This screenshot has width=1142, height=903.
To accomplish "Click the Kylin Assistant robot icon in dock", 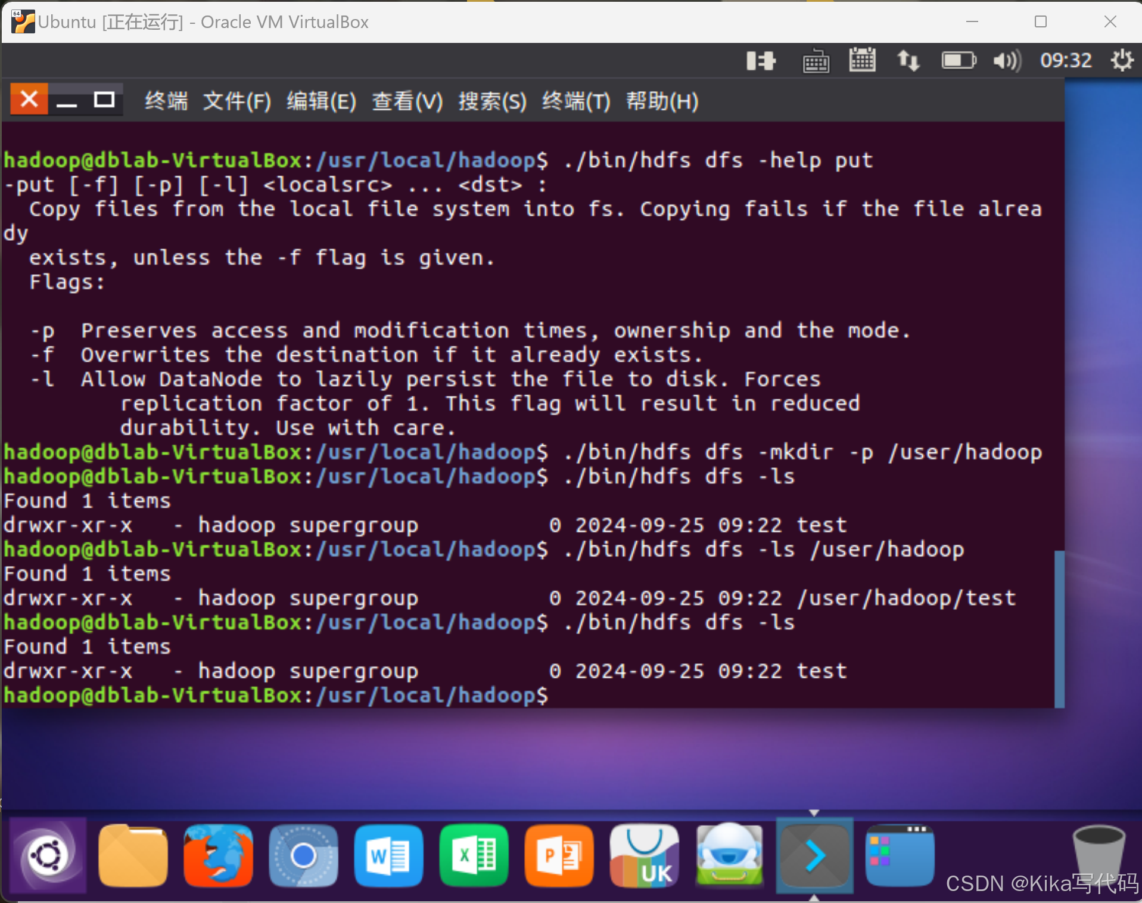I will click(729, 855).
